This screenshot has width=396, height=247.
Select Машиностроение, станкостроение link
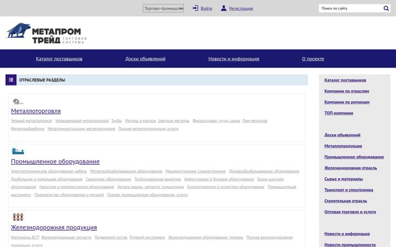(195, 171)
